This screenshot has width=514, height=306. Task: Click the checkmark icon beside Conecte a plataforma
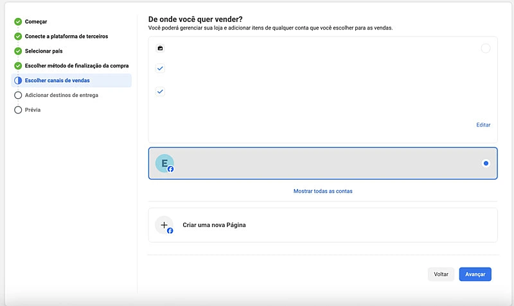point(18,37)
